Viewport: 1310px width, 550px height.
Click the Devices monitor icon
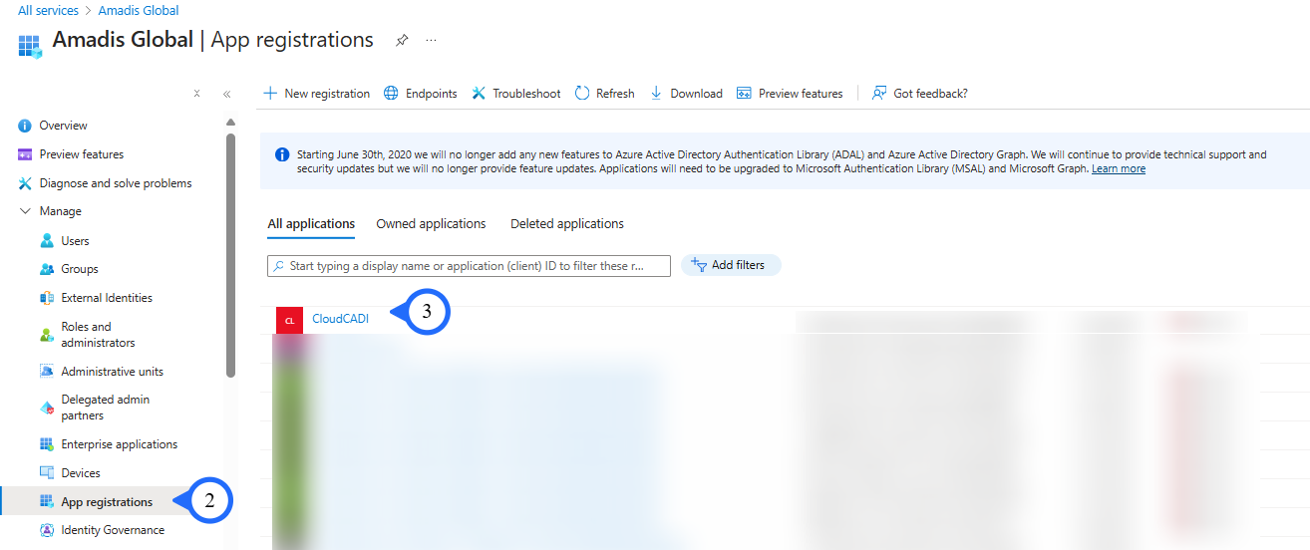pos(46,472)
